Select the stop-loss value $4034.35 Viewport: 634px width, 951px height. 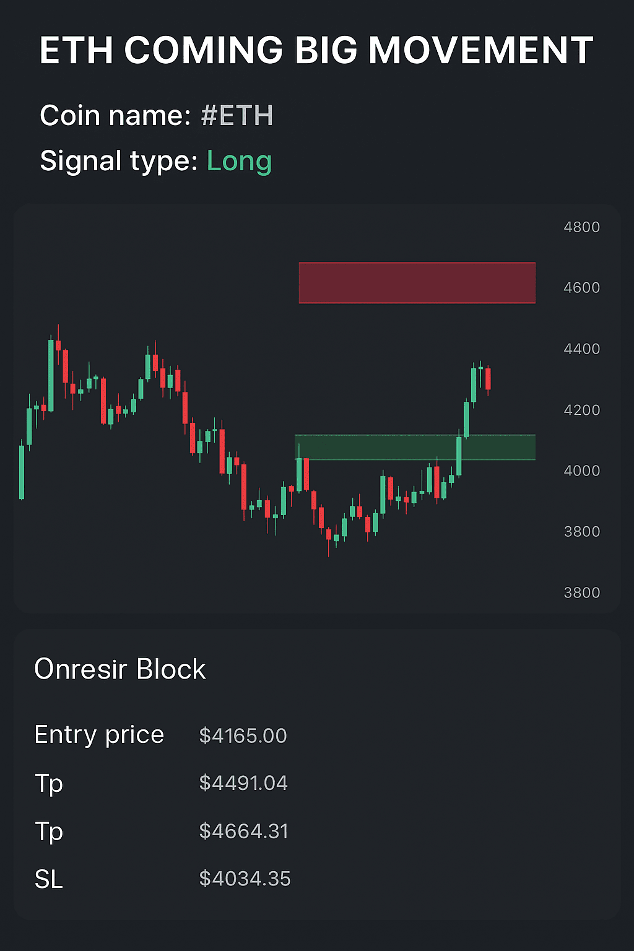(245, 879)
